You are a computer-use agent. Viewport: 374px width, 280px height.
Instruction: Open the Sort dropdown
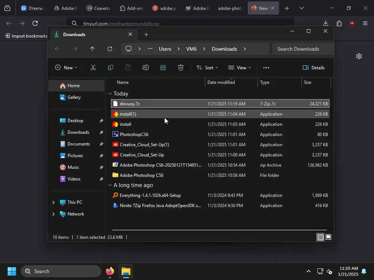(207, 67)
